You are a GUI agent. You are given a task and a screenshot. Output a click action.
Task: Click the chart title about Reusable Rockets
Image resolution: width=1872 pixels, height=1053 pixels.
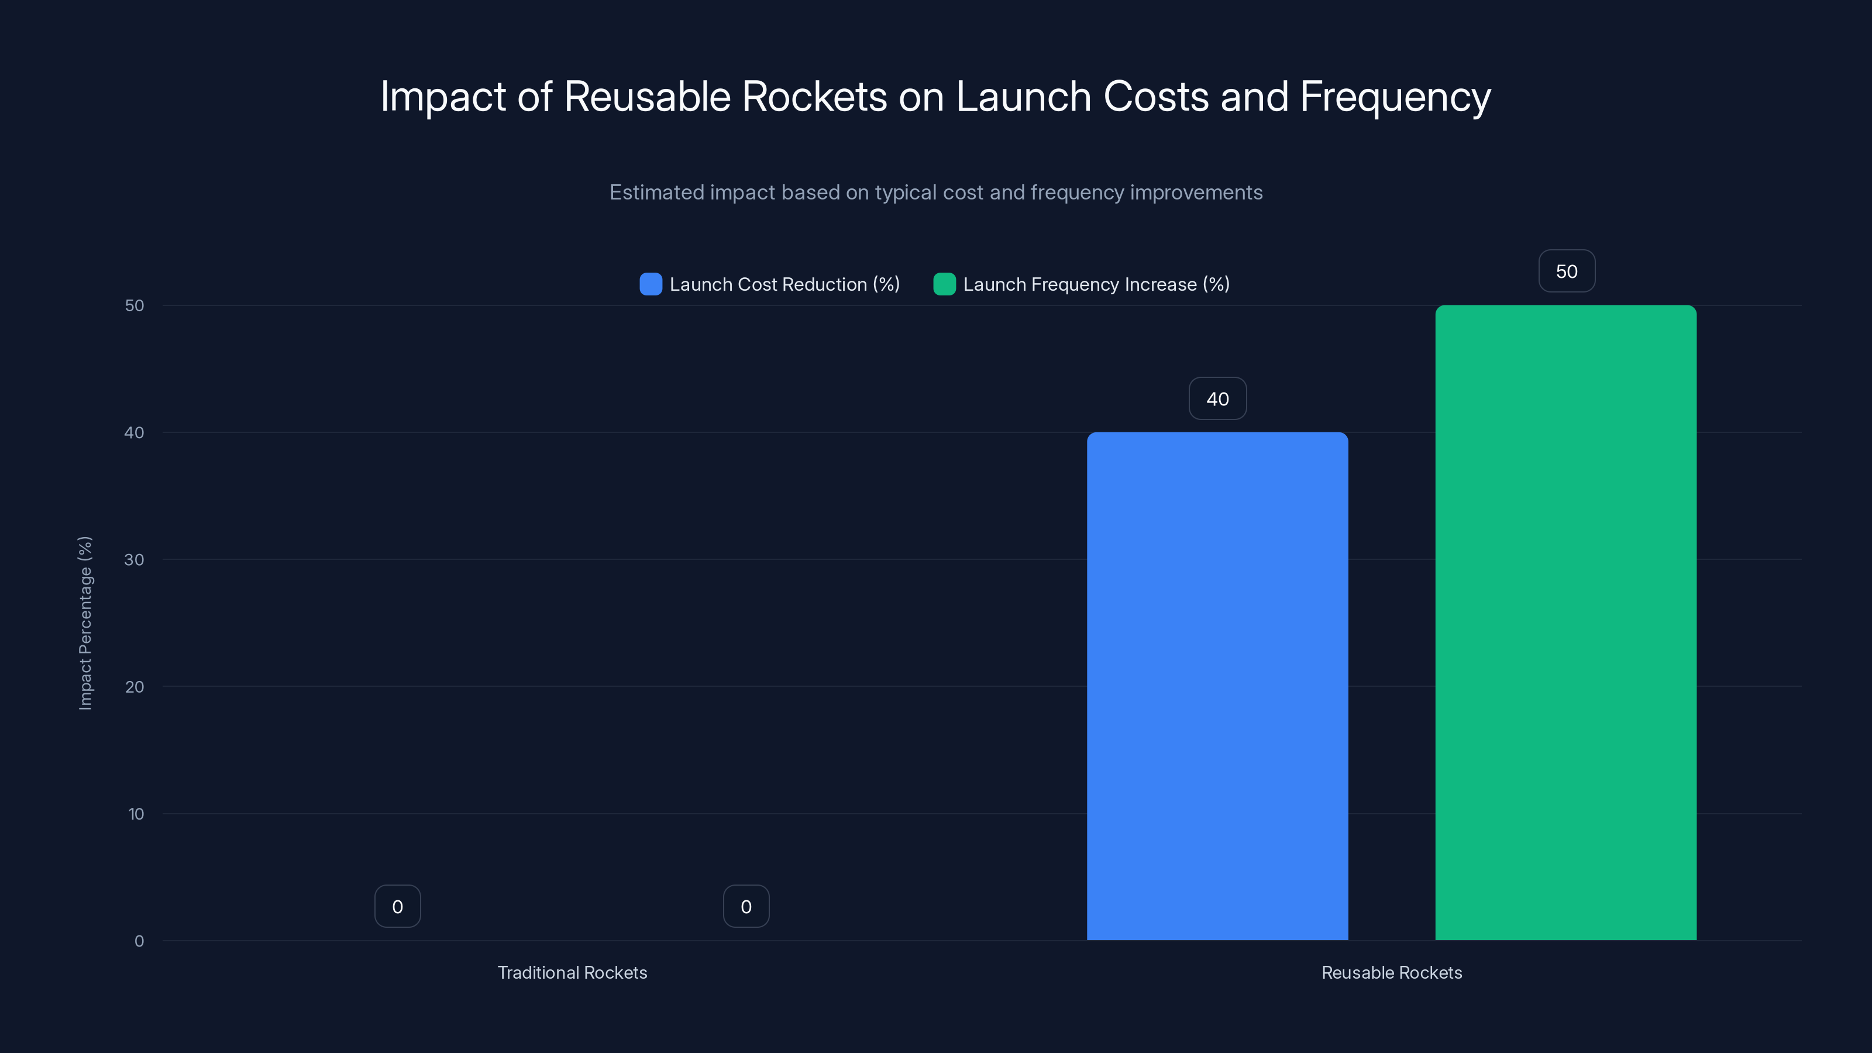936,97
